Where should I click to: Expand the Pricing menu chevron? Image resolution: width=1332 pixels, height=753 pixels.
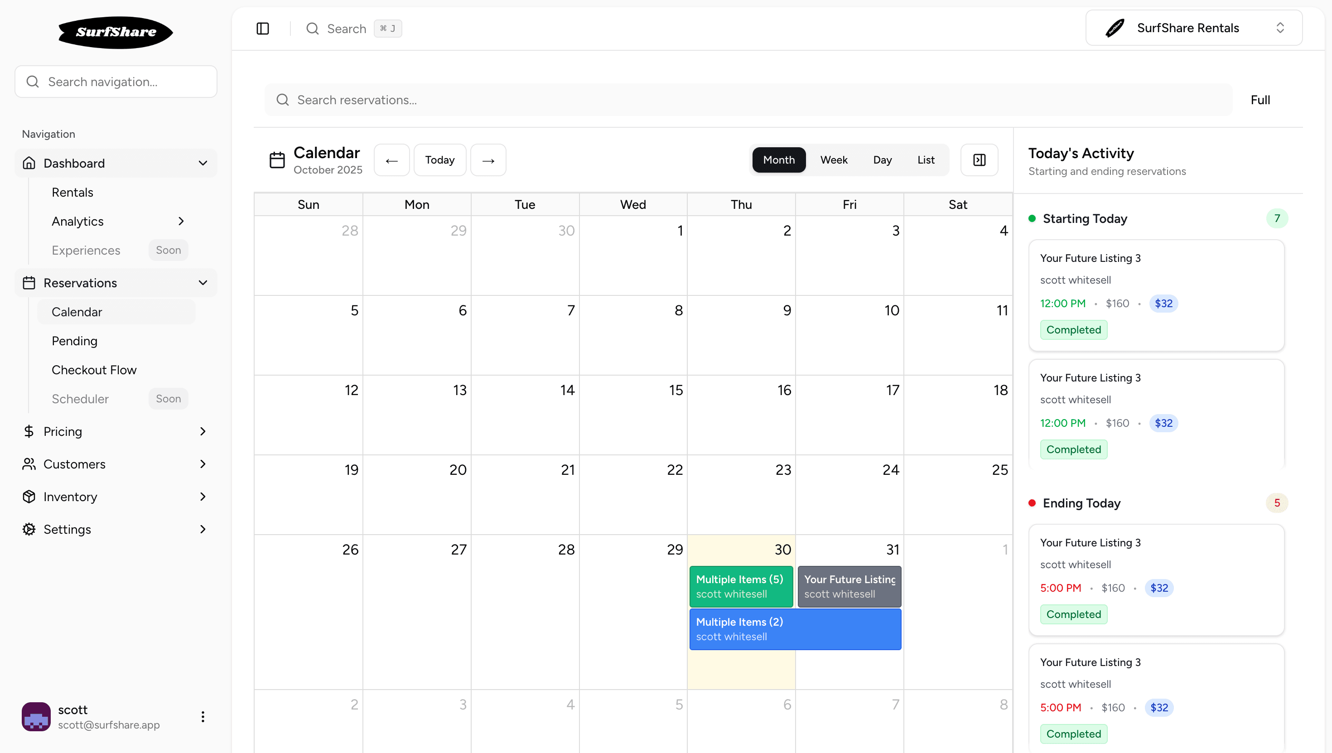203,431
